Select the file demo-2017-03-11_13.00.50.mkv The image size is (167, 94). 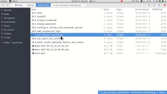pos(52,50)
